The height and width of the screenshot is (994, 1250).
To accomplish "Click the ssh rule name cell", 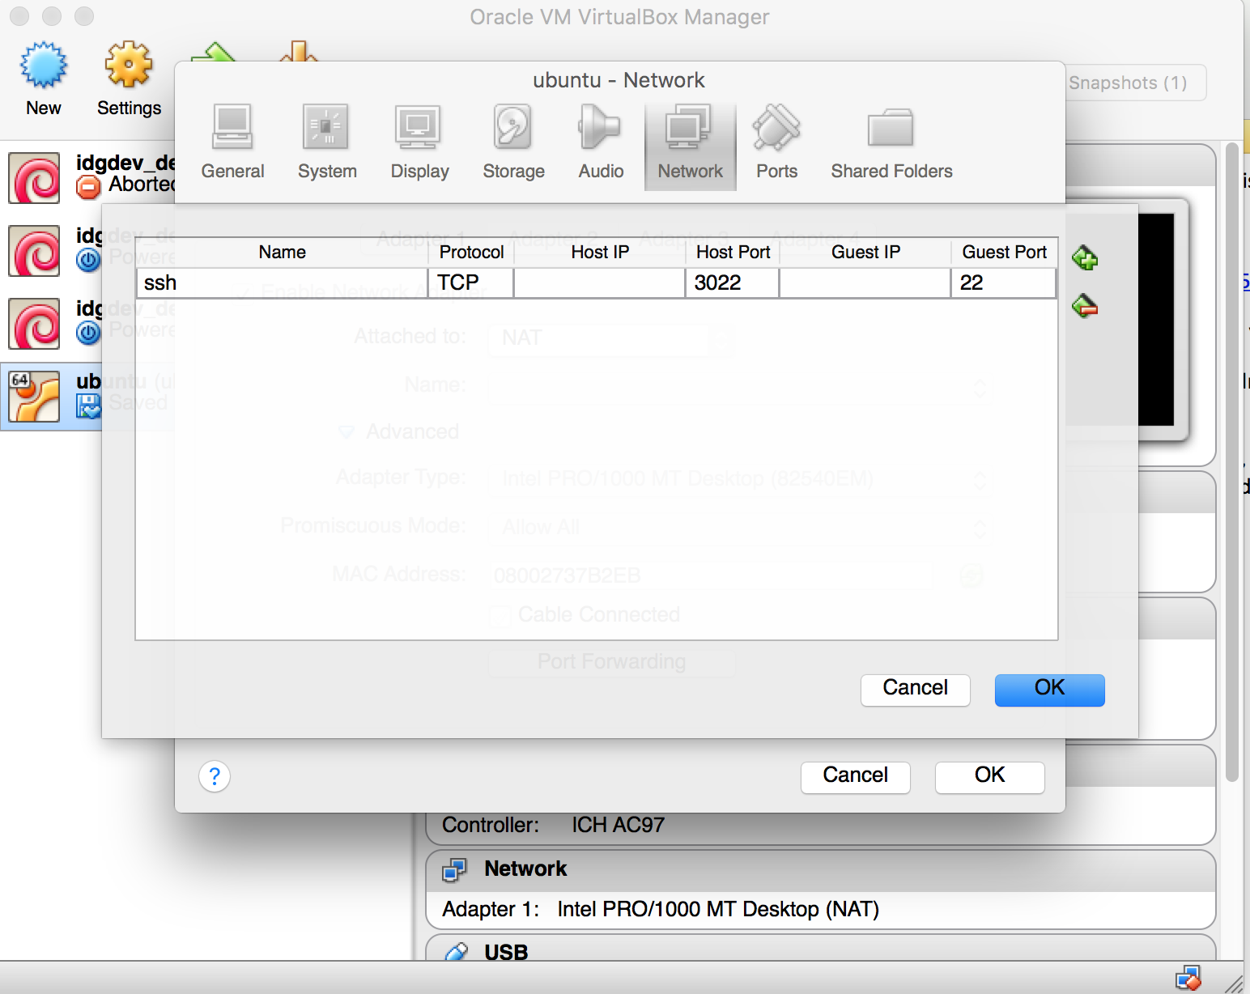I will tap(282, 282).
